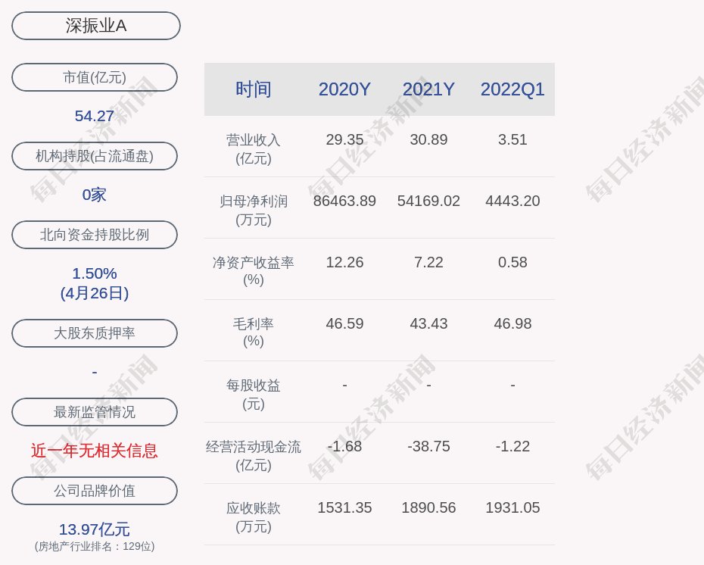The image size is (704, 565).
Task: Click the 1.50% northbound holding value
Action: pos(95,273)
